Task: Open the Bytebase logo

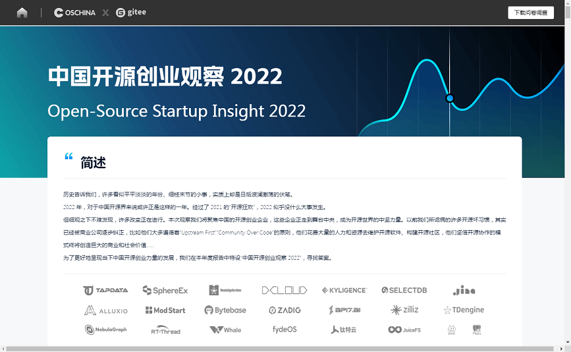Action: pyautogui.click(x=225, y=310)
